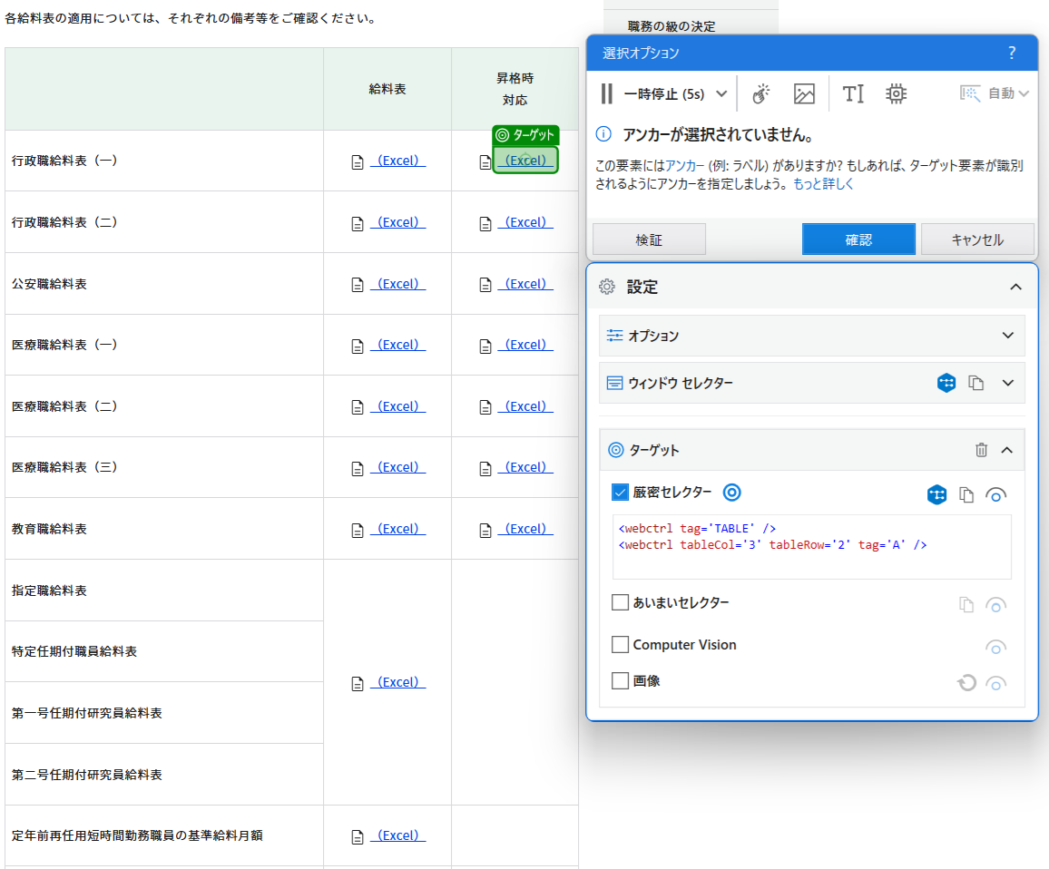Open 昇格時対応 Excel link for 医療職給料表(一)
1049x869 pixels.
[525, 345]
